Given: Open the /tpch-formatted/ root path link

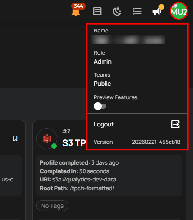Looking at the screenshot, I should [92, 188].
